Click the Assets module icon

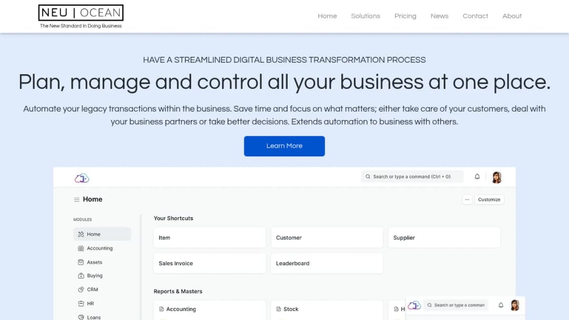(x=81, y=262)
